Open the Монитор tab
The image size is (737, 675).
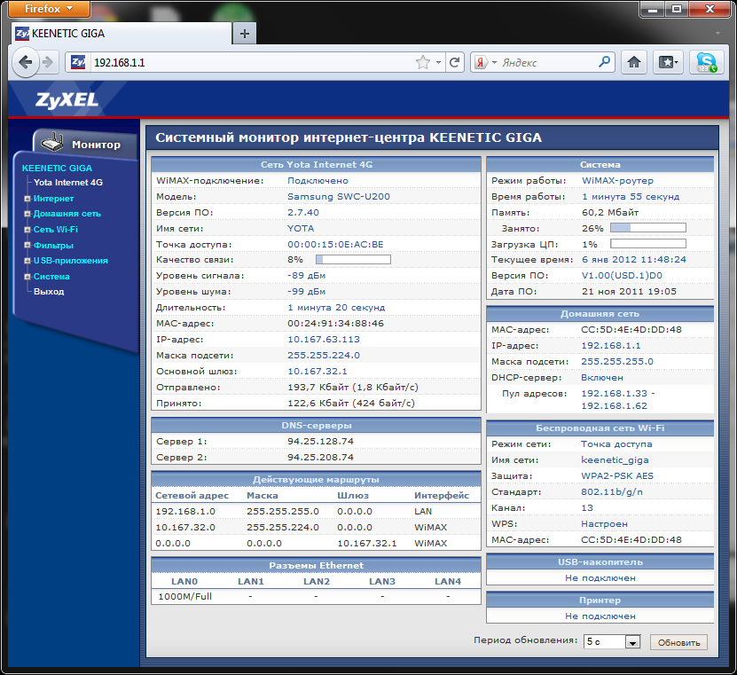coord(85,144)
